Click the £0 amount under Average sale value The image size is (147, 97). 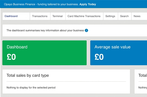click(99, 57)
